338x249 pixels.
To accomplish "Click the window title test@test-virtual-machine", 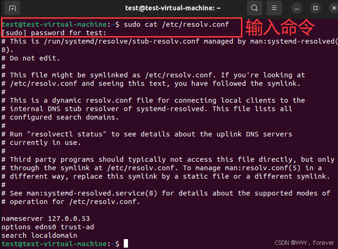I will tap(173, 8).
